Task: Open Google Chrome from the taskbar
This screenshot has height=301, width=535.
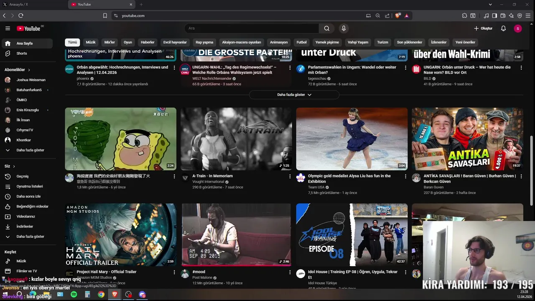Action: pyautogui.click(x=101, y=294)
